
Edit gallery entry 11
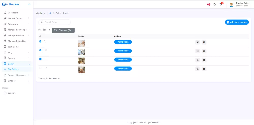click(197, 60)
